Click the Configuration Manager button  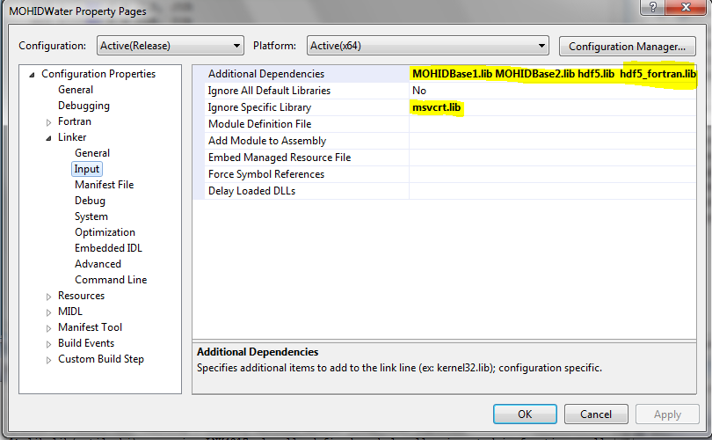[627, 46]
